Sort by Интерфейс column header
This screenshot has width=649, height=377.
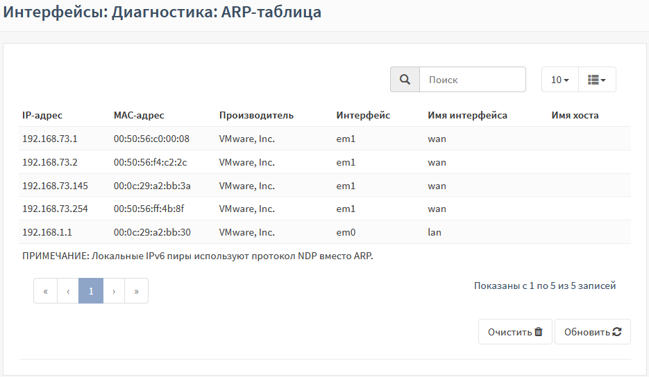pyautogui.click(x=363, y=115)
